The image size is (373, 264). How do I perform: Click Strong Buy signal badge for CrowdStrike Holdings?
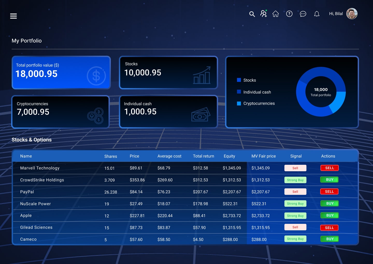click(295, 180)
